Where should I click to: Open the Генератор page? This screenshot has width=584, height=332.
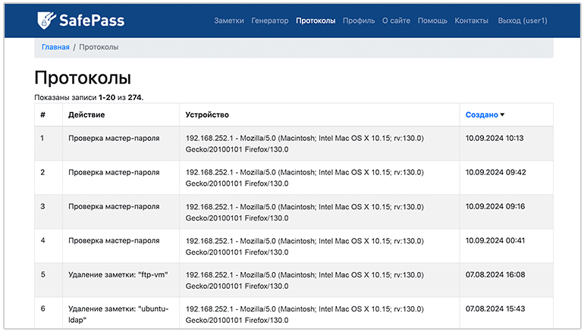pos(269,20)
